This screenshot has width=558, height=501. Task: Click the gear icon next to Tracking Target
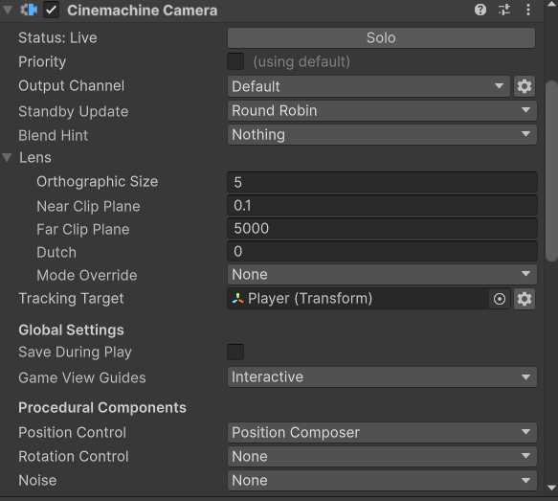point(525,299)
